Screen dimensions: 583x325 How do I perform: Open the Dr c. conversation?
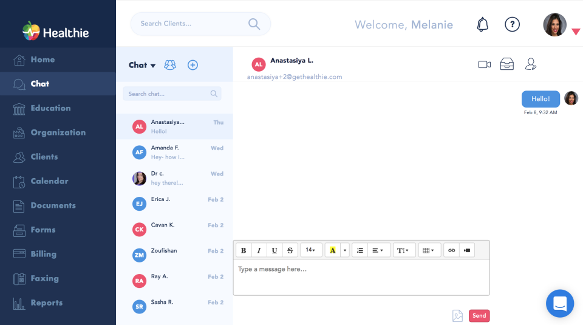coord(174,178)
